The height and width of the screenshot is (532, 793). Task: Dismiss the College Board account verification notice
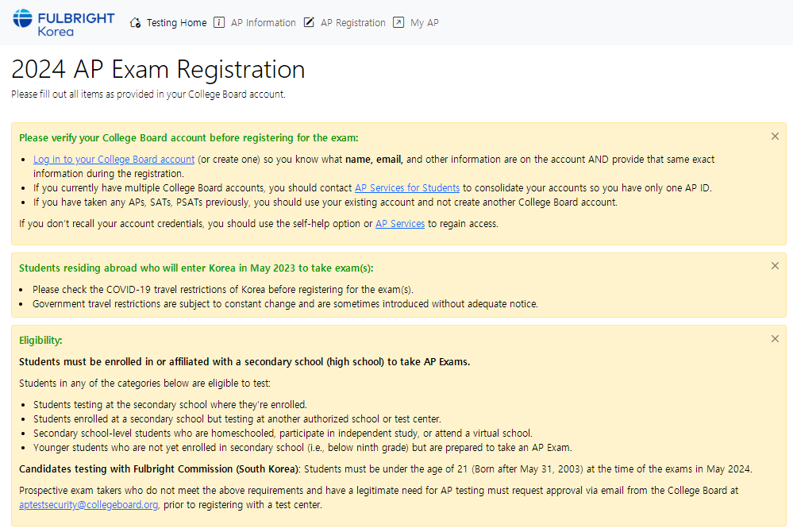775,136
